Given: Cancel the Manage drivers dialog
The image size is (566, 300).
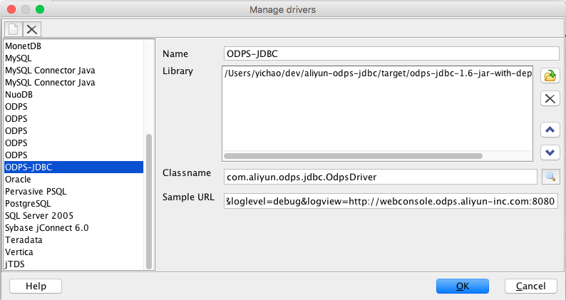Looking at the screenshot, I should pyautogui.click(x=530, y=286).
